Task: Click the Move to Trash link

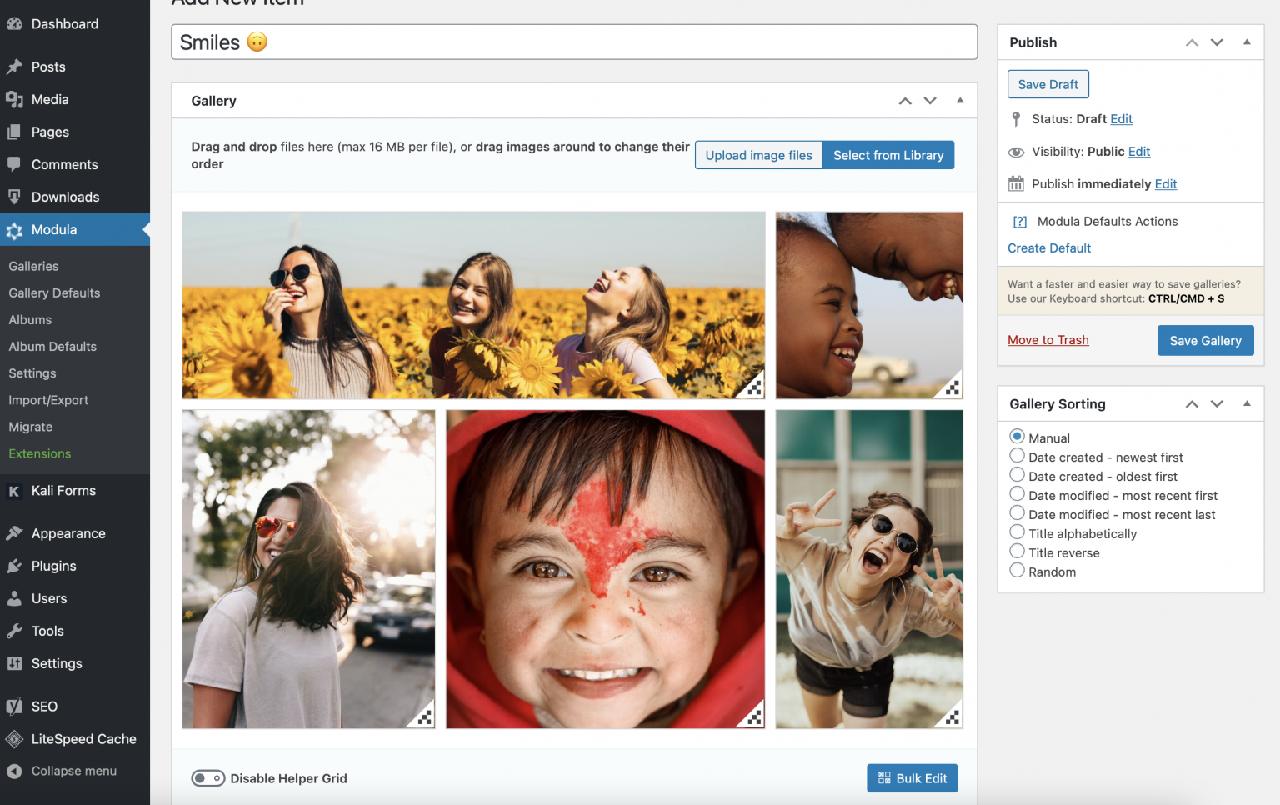Action: click(1047, 339)
